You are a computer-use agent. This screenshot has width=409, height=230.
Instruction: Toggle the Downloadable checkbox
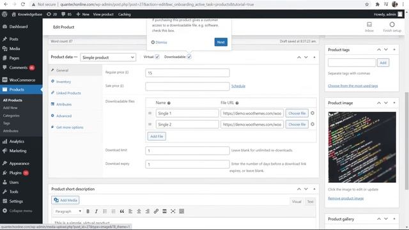pyautogui.click(x=189, y=57)
